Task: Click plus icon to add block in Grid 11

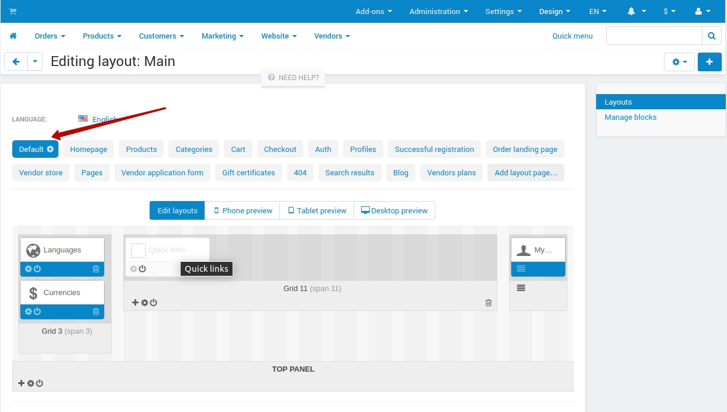Action: point(136,303)
